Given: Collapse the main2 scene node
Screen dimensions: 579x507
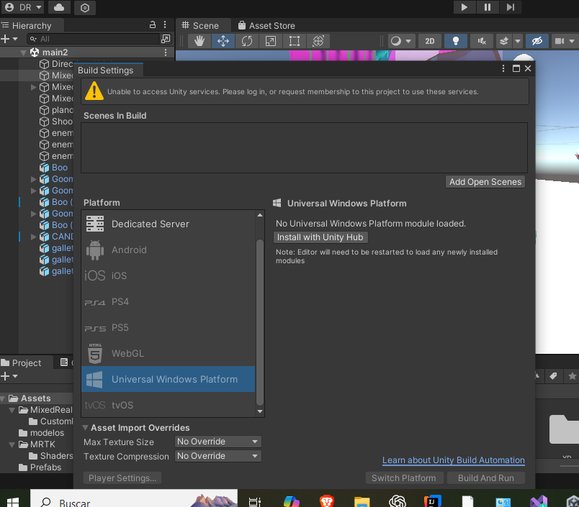Looking at the screenshot, I should click(23, 52).
